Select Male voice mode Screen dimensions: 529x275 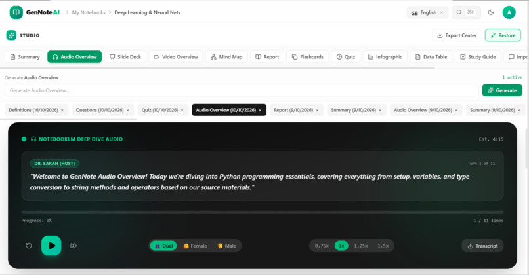tap(227, 246)
